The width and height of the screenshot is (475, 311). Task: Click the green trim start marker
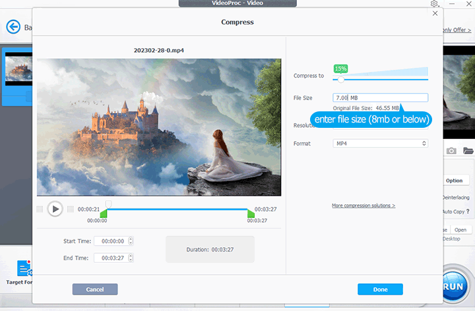tap(104, 213)
